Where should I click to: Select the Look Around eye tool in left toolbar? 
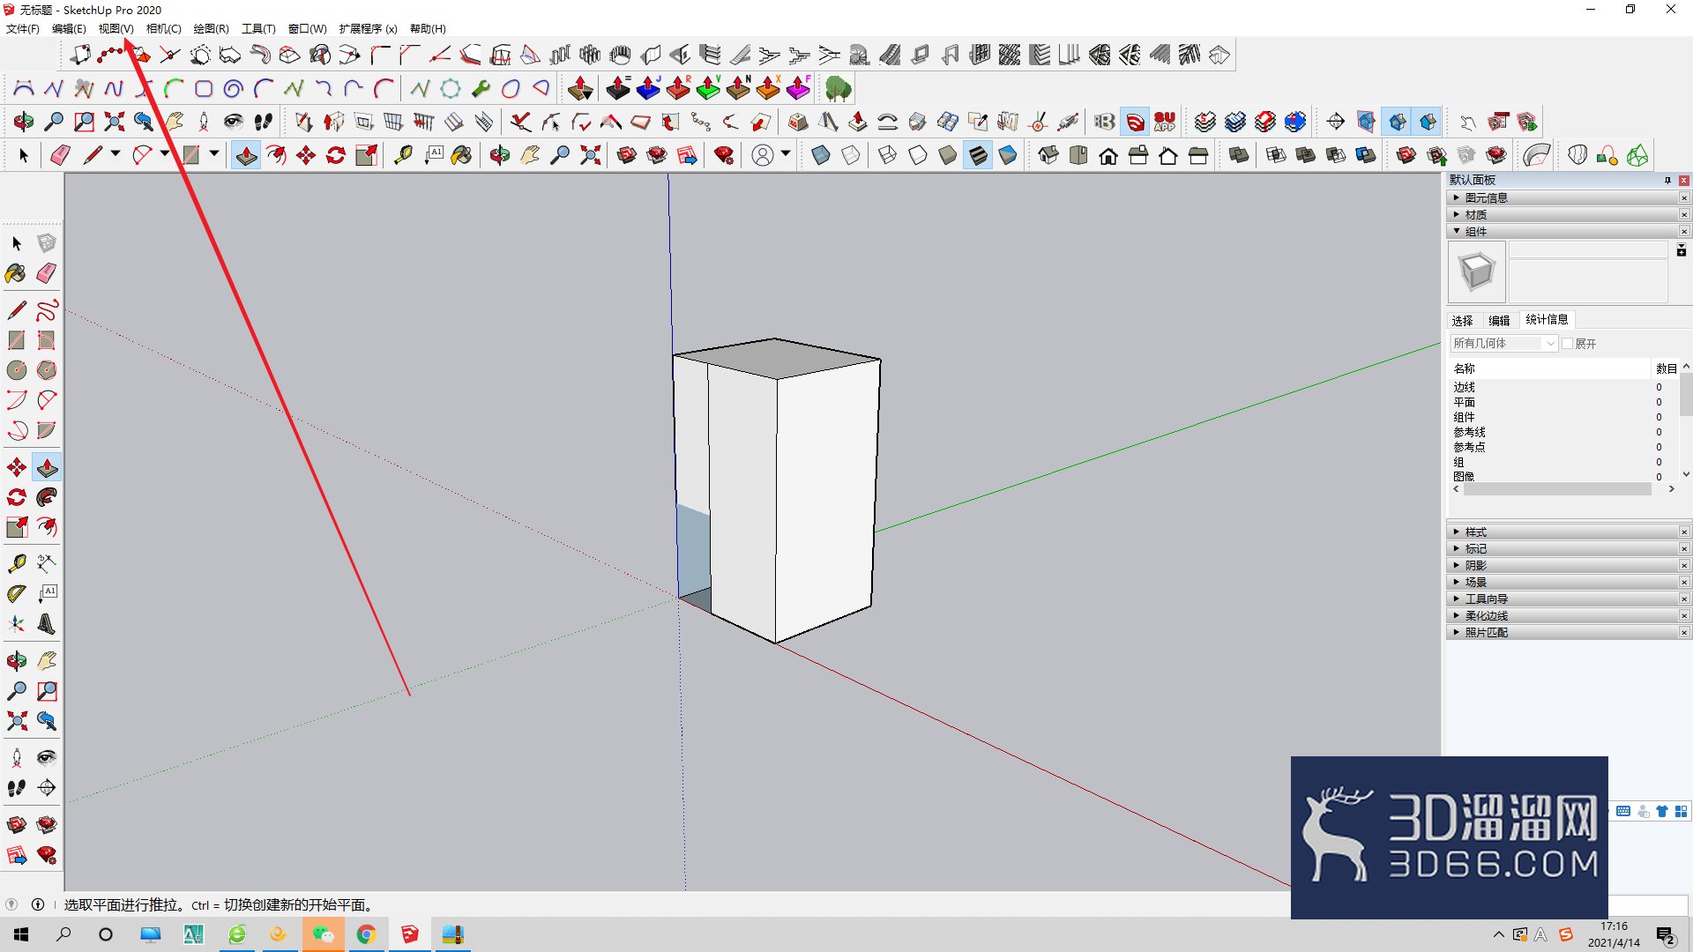[x=47, y=758]
